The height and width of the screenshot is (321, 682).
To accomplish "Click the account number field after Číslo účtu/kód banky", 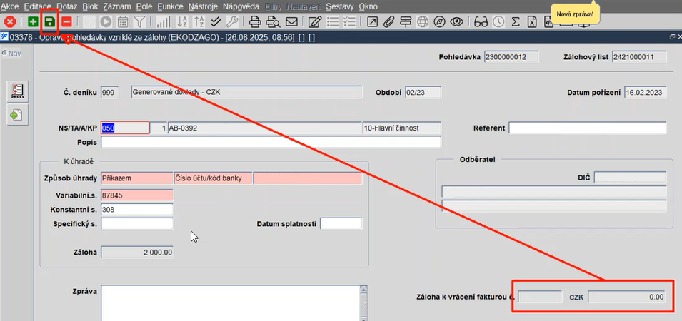I will pyautogui.click(x=307, y=178).
